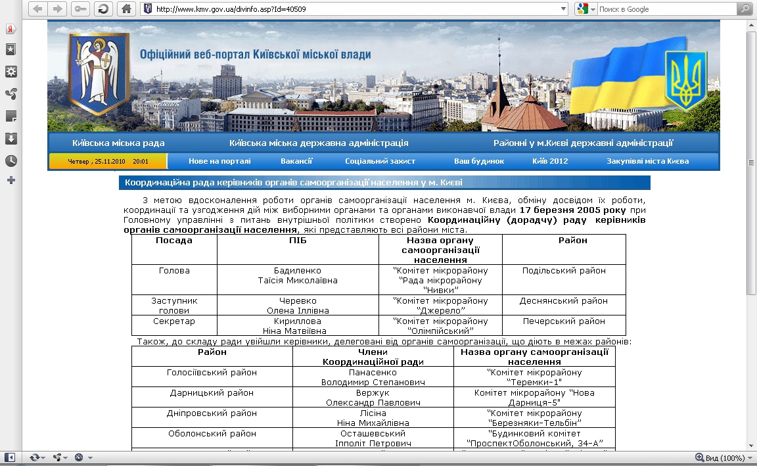Viewport: 757px width, 466px height.
Task: Open the Unite panel in the sidebar
Action: click(x=11, y=94)
